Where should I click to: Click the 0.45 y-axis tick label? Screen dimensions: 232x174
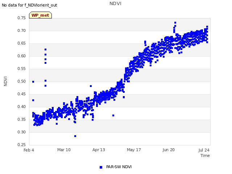21,94
